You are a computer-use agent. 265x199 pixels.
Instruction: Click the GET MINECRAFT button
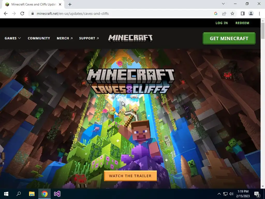(229, 38)
